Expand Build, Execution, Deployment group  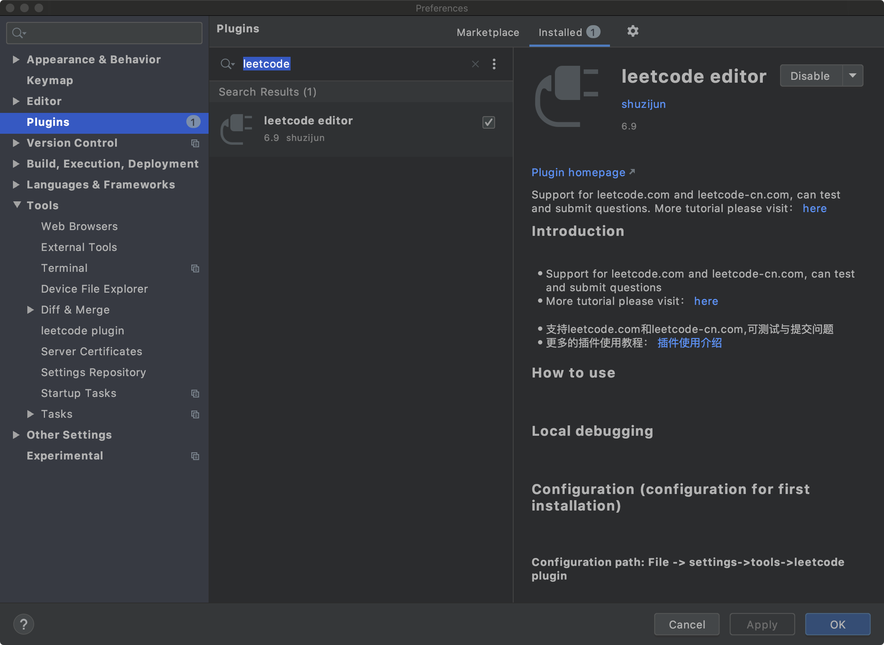tap(16, 164)
